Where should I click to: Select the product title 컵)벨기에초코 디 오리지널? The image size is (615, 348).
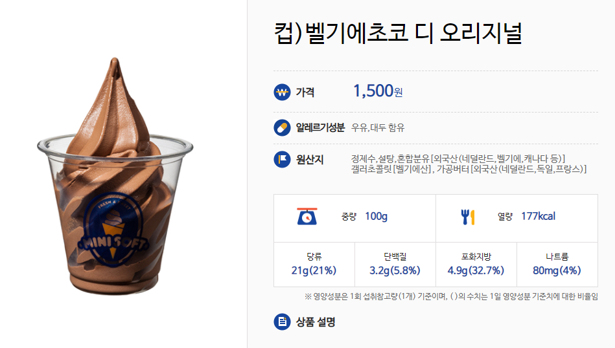tap(398, 33)
